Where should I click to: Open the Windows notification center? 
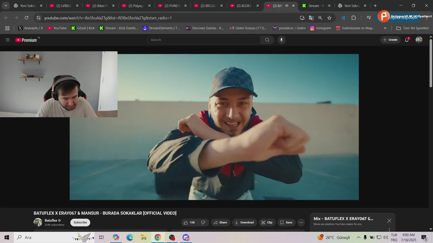pos(425,237)
